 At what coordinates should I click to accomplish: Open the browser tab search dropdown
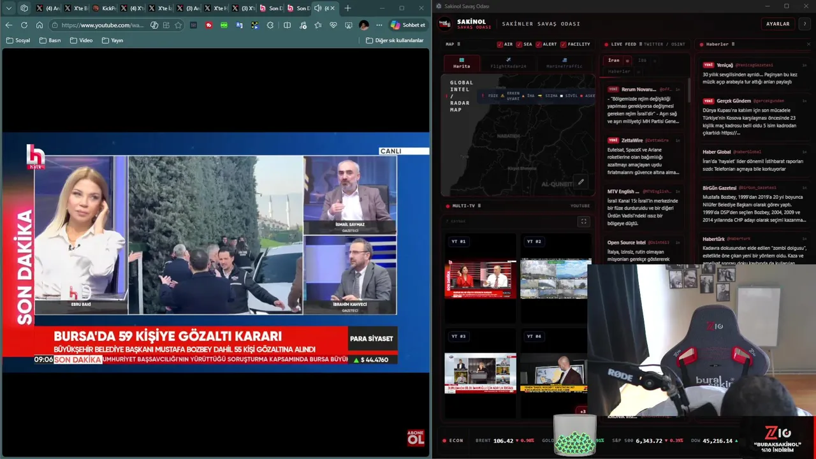click(x=9, y=8)
